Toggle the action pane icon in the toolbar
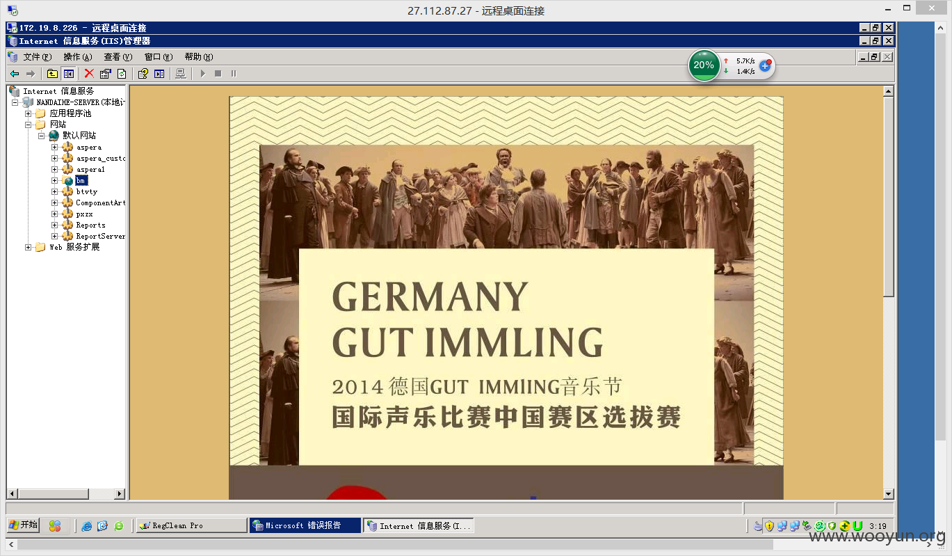The image size is (952, 556). tap(159, 74)
